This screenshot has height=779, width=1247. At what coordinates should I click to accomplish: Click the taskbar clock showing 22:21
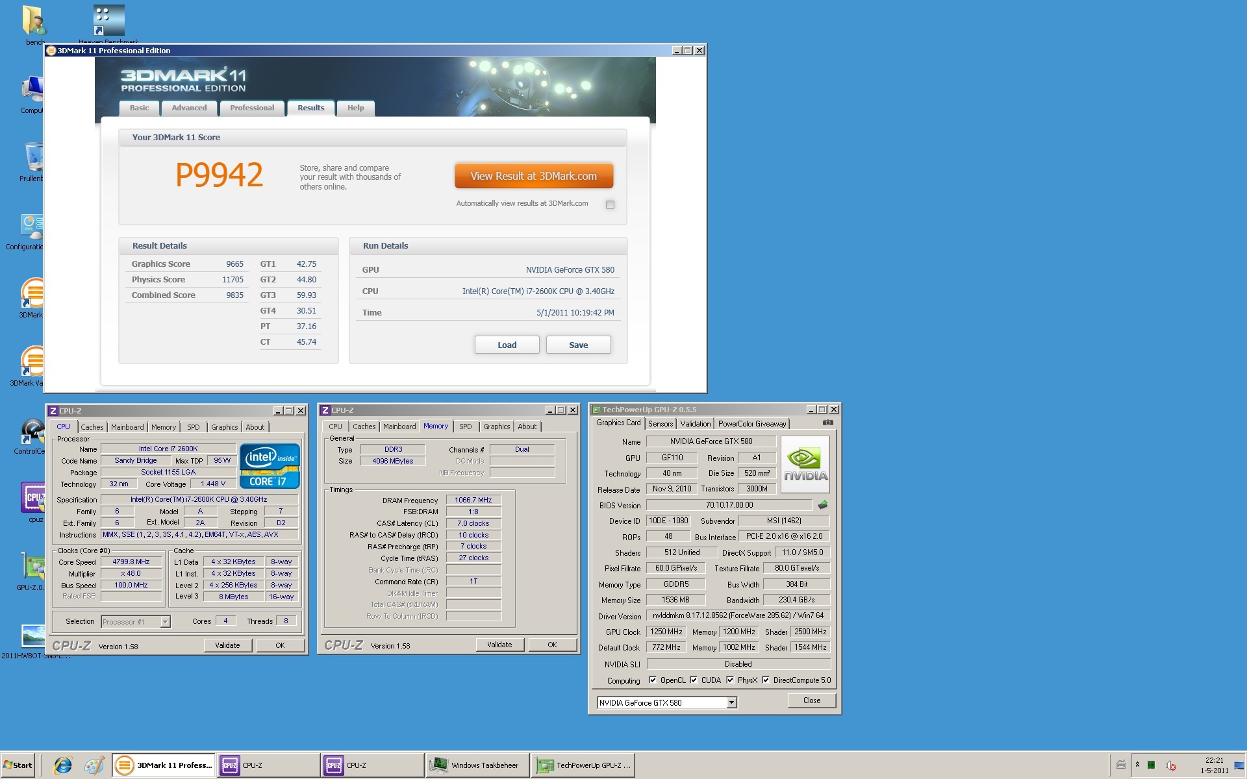coord(1214,765)
